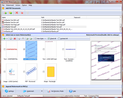Screen dimensions: 123x98
Task: Click the Add new watermark green plus icon
Action: click(x=4, y=39)
